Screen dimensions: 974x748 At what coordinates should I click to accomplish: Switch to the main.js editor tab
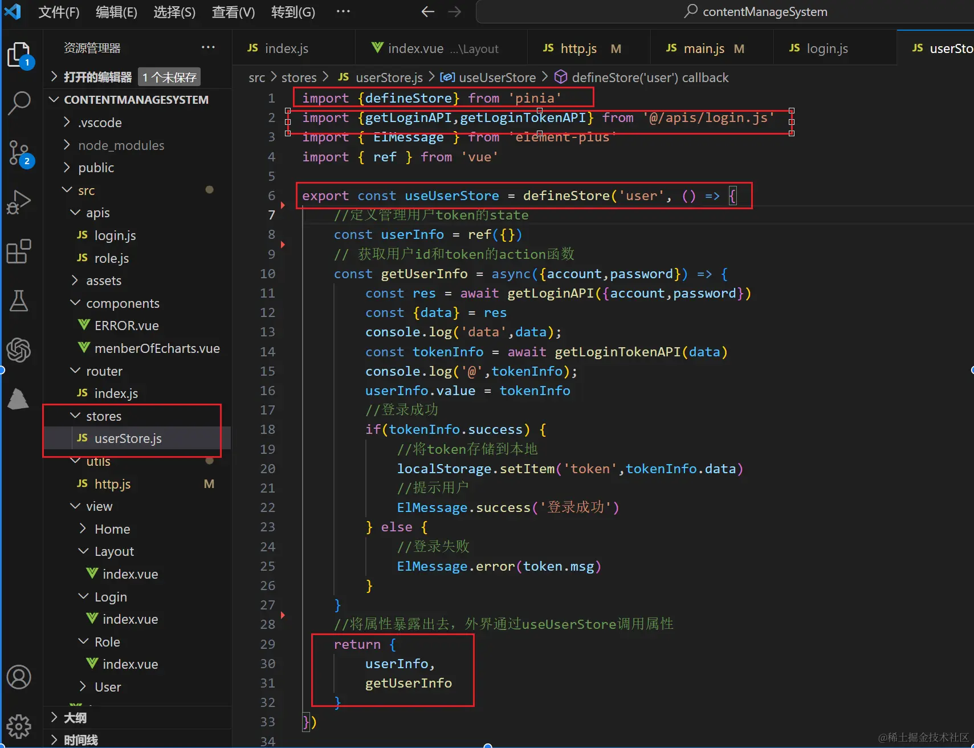[x=711, y=48]
